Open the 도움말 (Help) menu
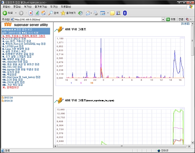 click(x=66, y=7)
